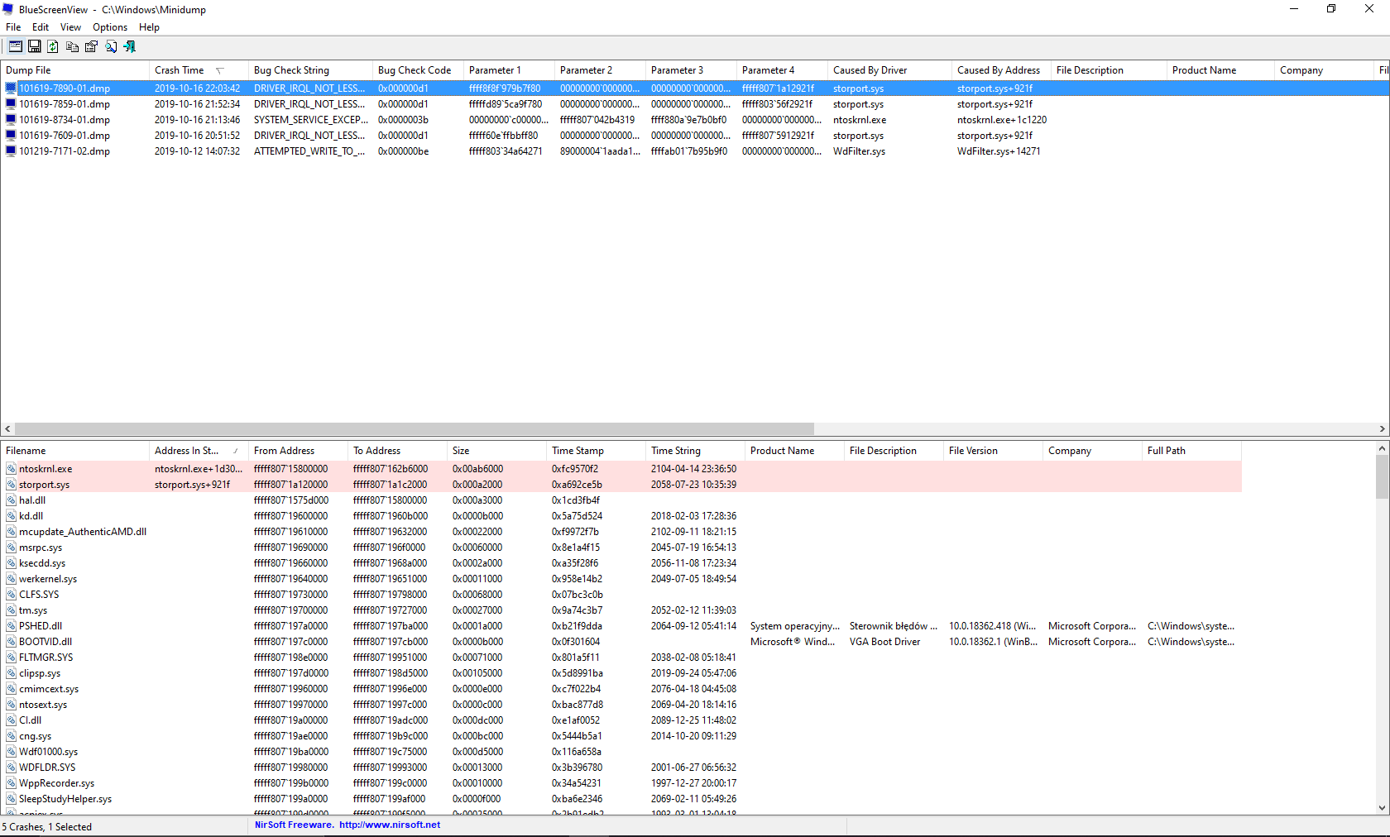Sort by the Crash Time column header
Viewport: 1390px width, 837px height.
(199, 70)
